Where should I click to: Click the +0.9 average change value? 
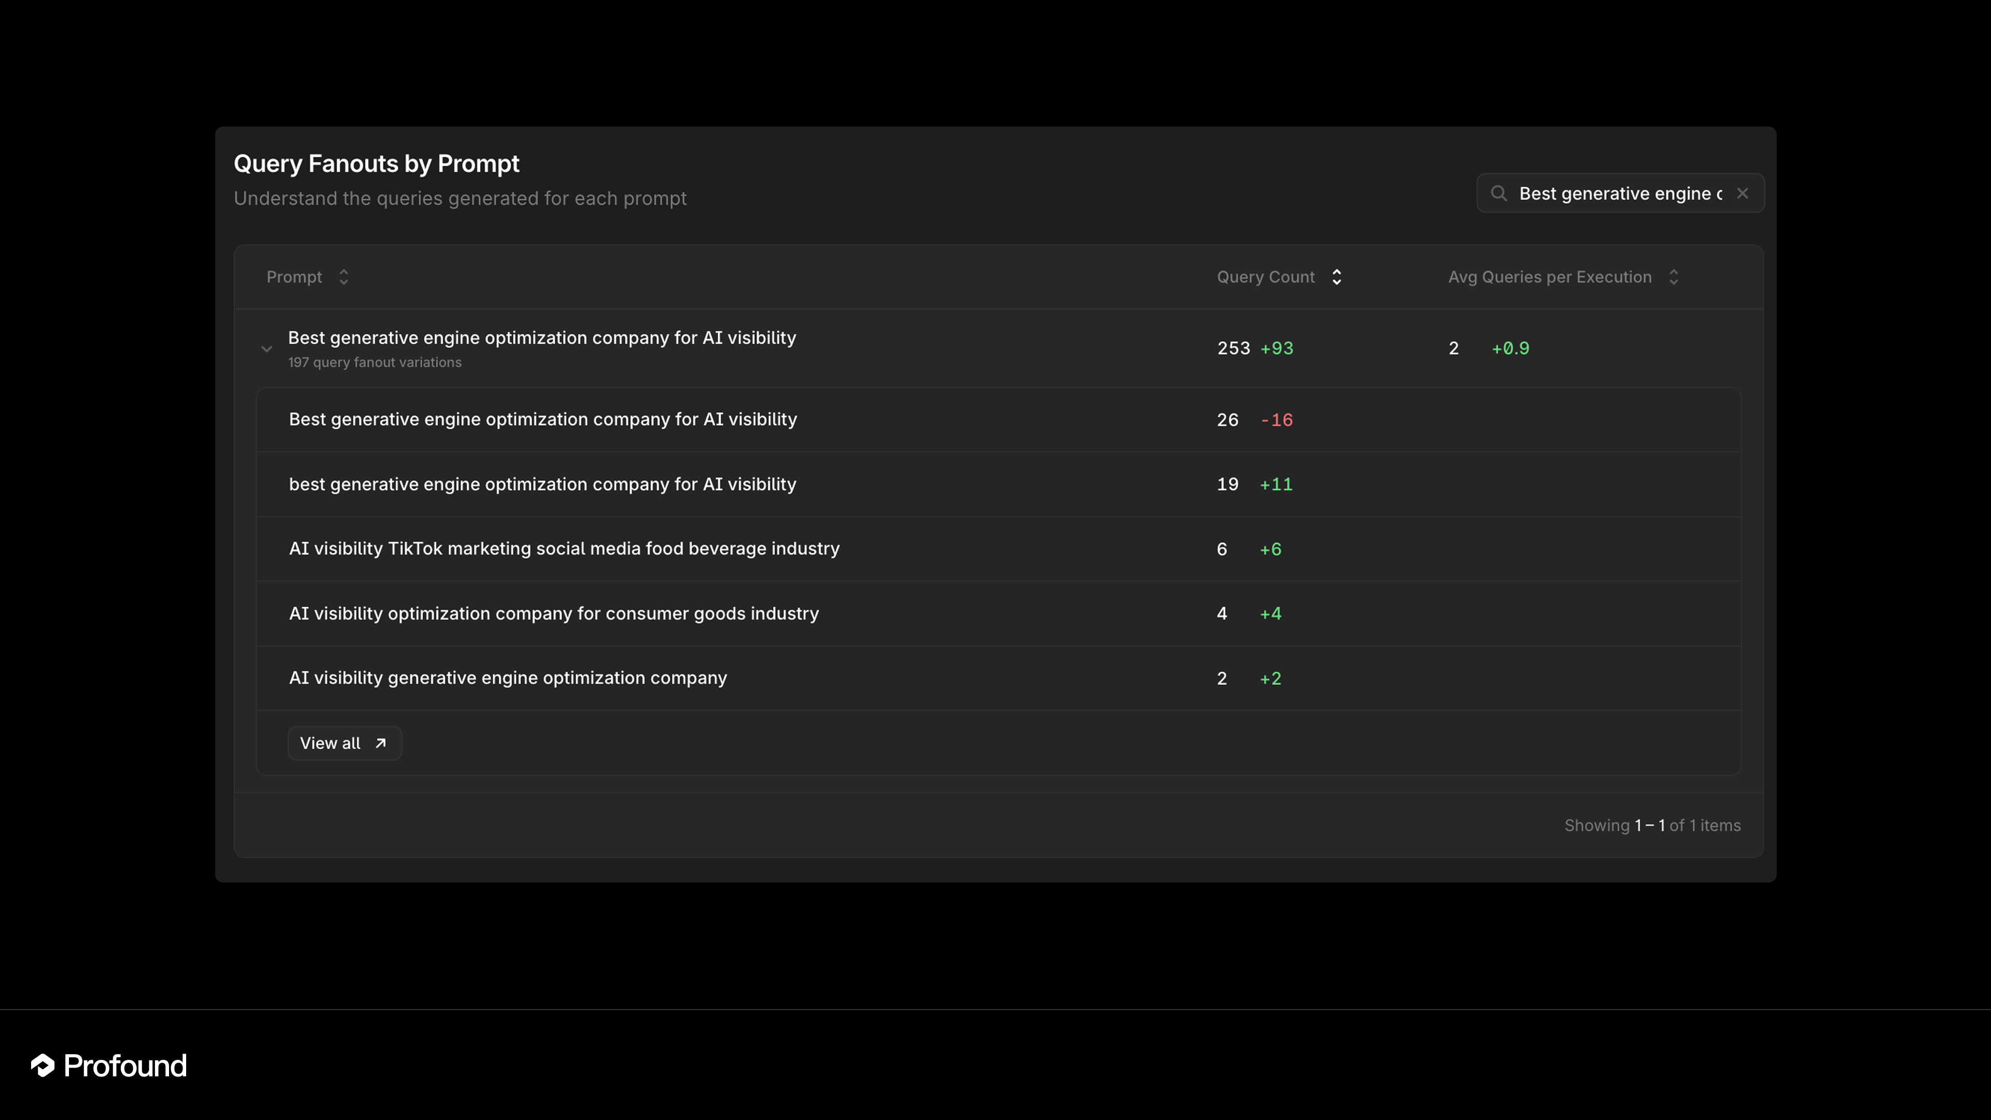click(1510, 348)
